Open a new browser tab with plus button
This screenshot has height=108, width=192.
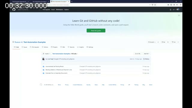(x=72, y=1)
